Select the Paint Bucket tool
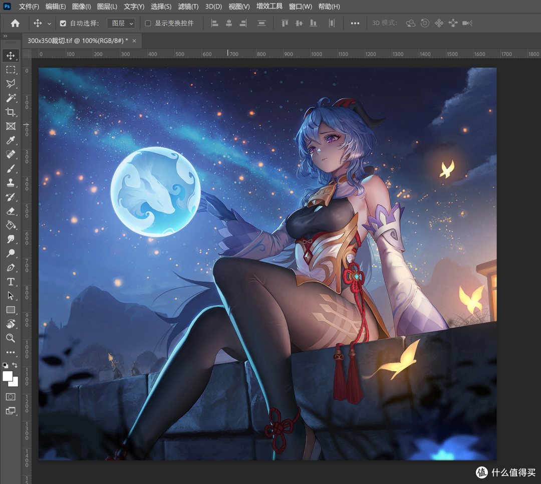541x484 pixels. pos(11,225)
